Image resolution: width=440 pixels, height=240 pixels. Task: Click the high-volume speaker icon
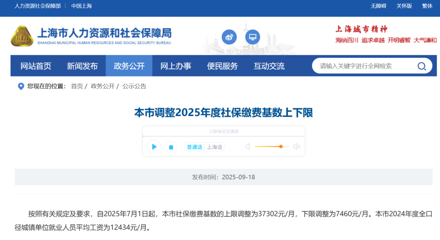(297, 147)
